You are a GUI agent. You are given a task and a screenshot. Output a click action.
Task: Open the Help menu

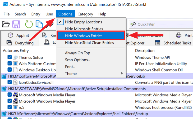(x=102, y=14)
